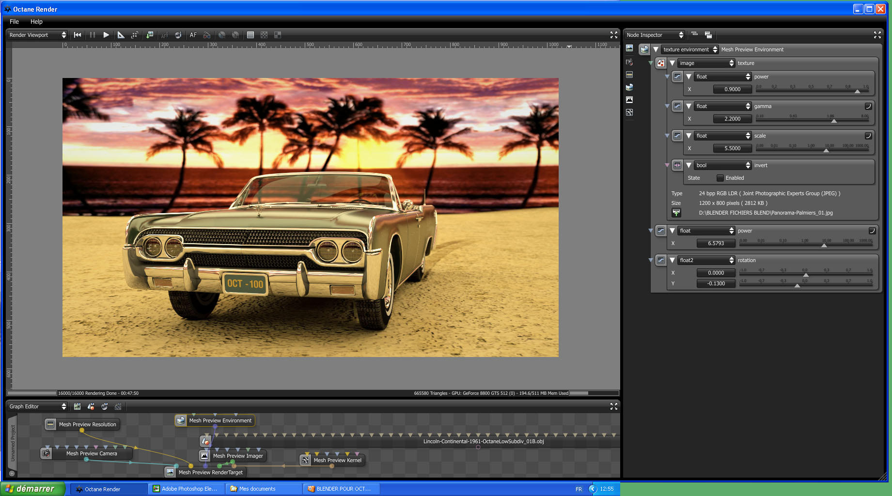The width and height of the screenshot is (892, 496).
Task: Open the bool type dropdown for invert
Action: [723, 165]
